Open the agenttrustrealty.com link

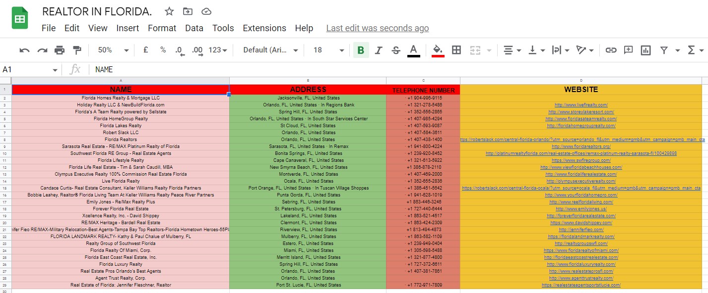coord(581,278)
